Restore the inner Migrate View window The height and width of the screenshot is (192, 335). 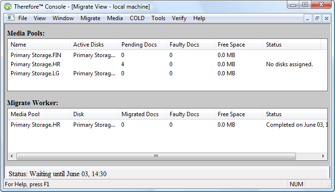[x=317, y=19]
